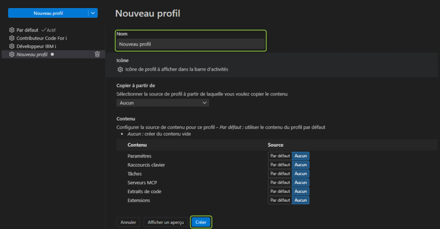Set Raccourcis clavier source to Aucun
This screenshot has height=229, width=440.
tap(301, 165)
